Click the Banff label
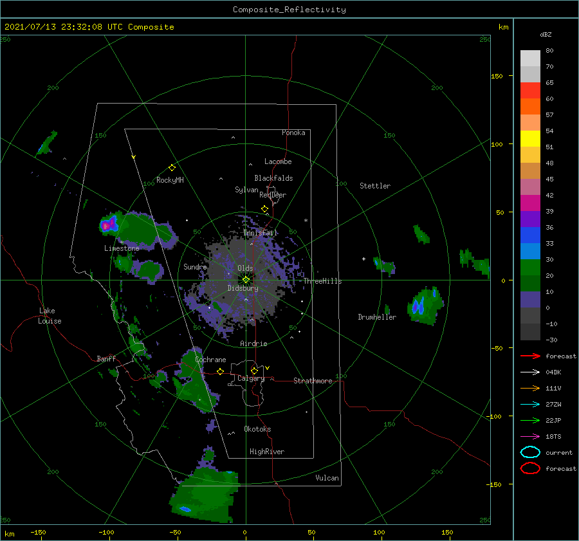Viewport: 579px width, 541px height. click(106, 358)
